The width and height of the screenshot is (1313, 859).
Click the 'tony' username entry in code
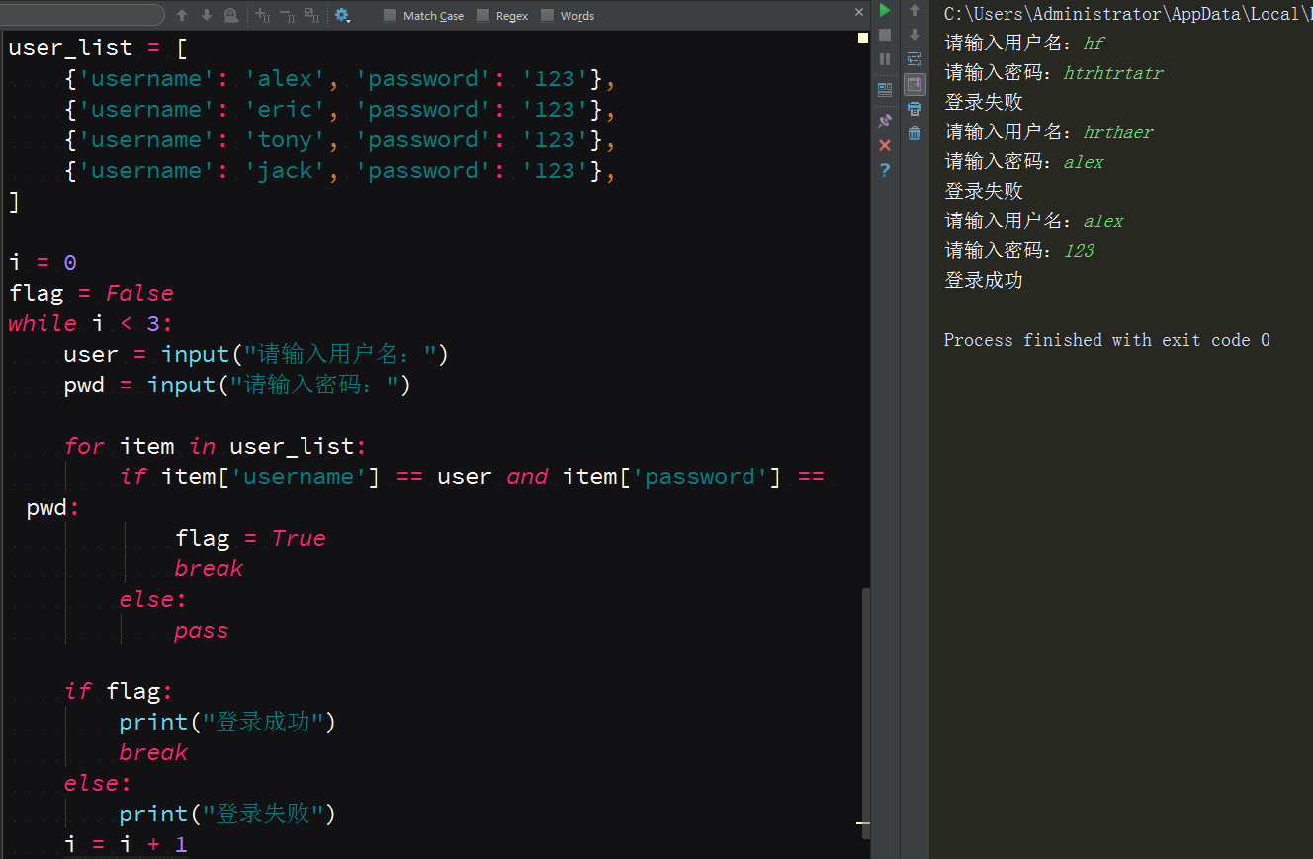coord(284,139)
